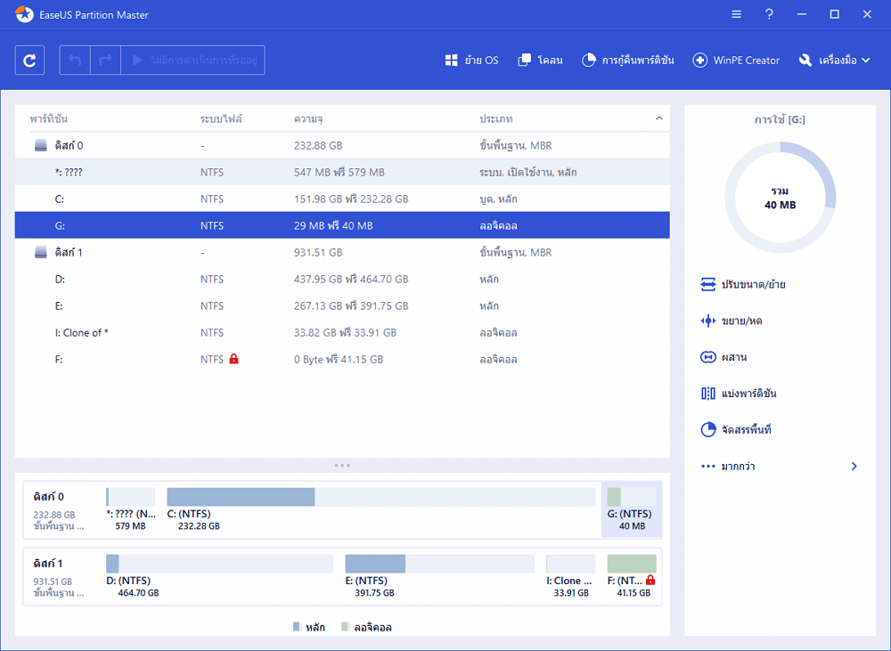The height and width of the screenshot is (651, 891).
Task: Click ขยาย/หด extend/shrink action
Action: (732, 321)
